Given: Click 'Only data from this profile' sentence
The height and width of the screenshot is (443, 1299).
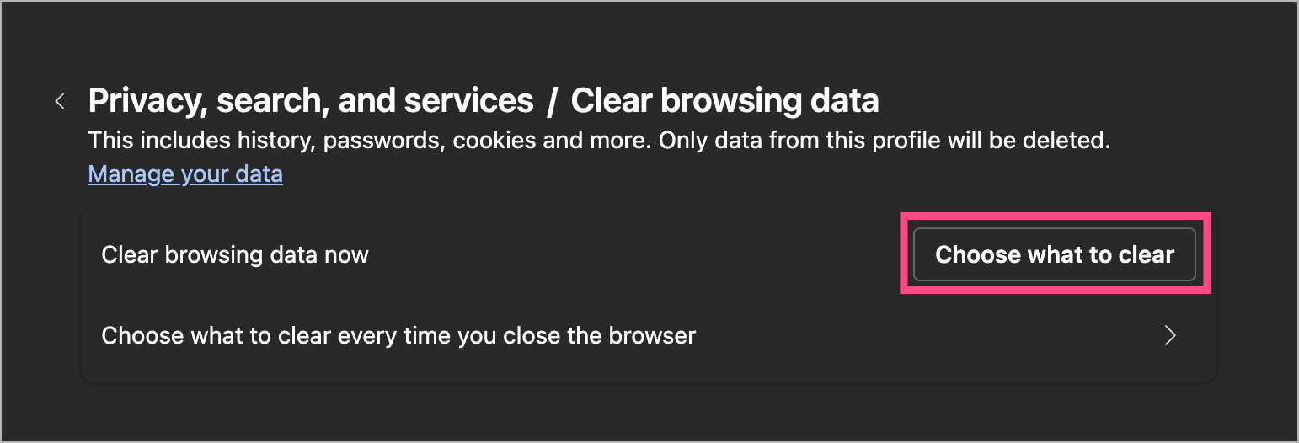Looking at the screenshot, I should (x=883, y=140).
